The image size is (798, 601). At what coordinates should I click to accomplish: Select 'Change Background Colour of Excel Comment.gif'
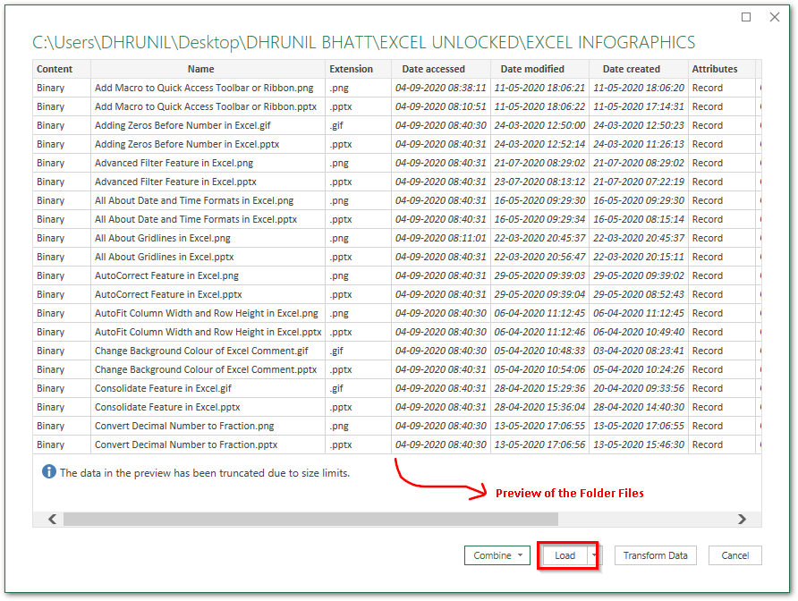[201, 351]
